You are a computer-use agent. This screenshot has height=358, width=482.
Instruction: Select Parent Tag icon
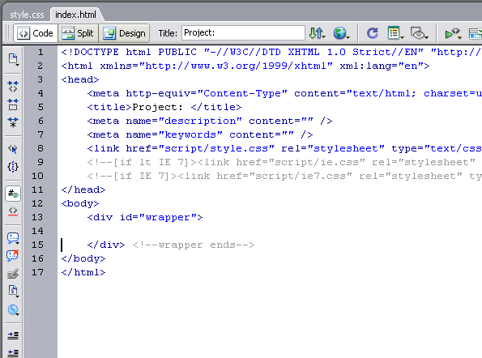(x=13, y=149)
